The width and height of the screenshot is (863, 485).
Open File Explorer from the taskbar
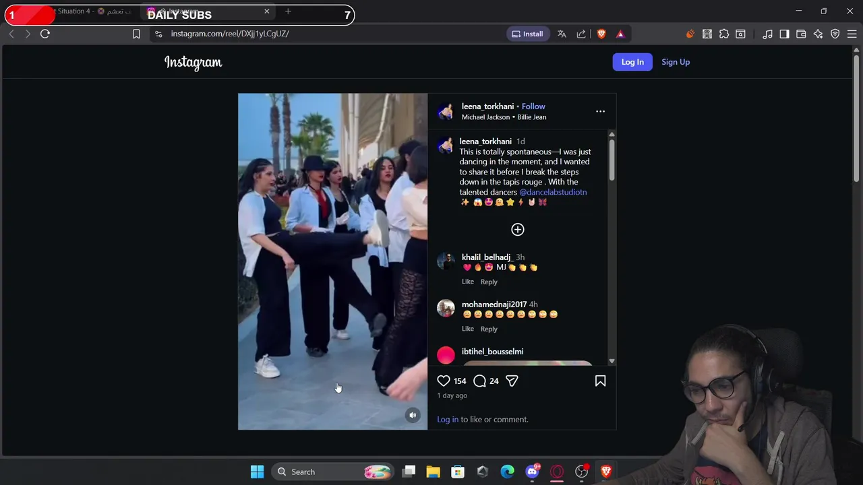click(433, 472)
